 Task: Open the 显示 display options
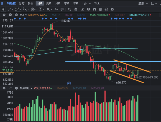click(x=143, y=4)
